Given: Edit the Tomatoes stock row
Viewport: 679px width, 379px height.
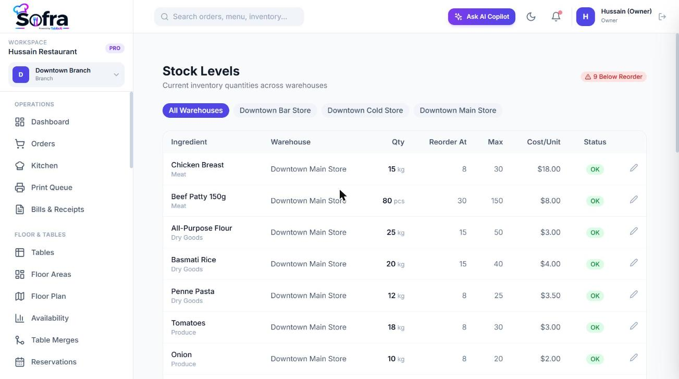Looking at the screenshot, I should click(x=634, y=326).
